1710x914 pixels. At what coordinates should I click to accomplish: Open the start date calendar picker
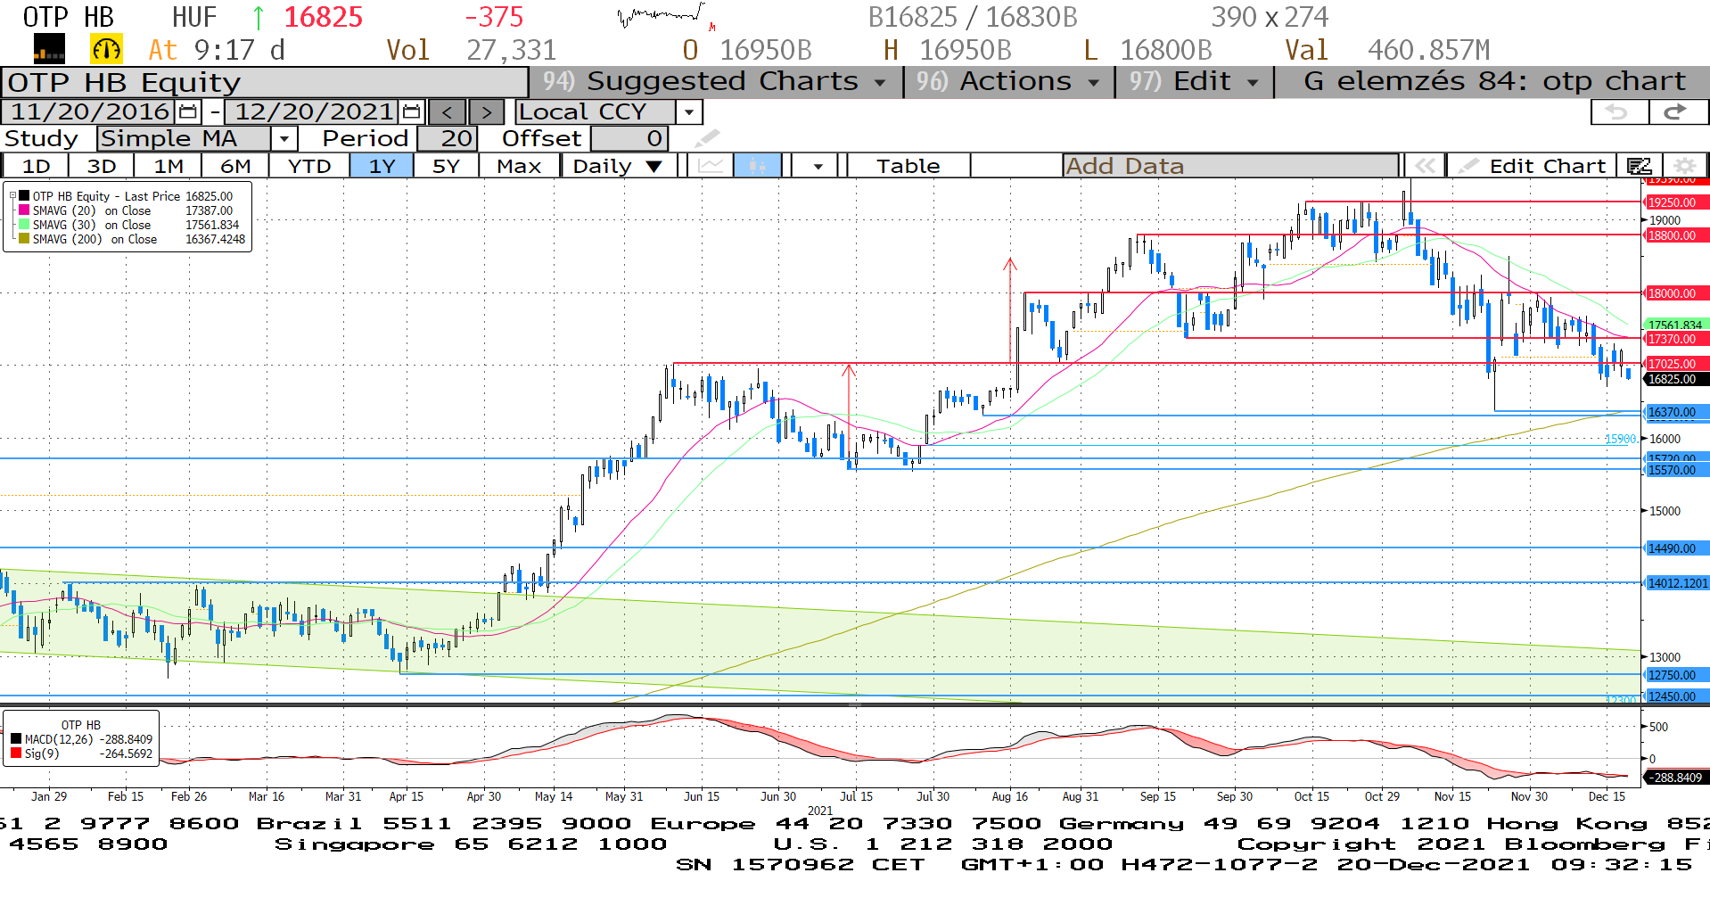pyautogui.click(x=188, y=112)
